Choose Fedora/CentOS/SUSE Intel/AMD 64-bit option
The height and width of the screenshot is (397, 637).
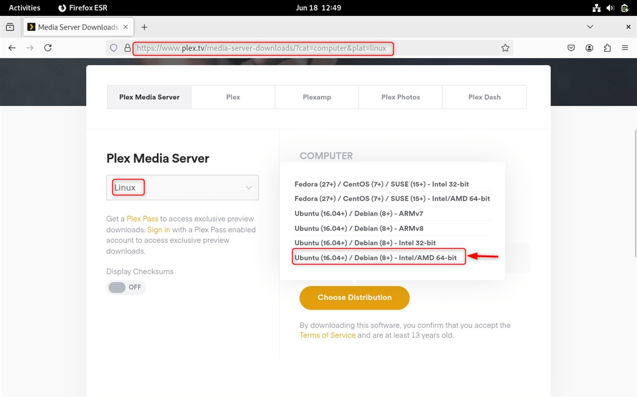coord(392,198)
